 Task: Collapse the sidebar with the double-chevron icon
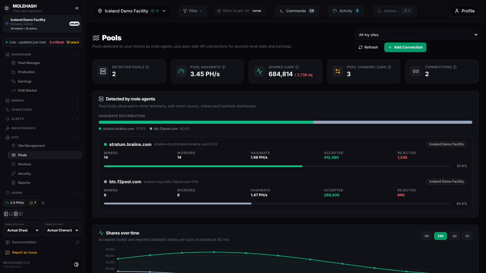[77, 8]
